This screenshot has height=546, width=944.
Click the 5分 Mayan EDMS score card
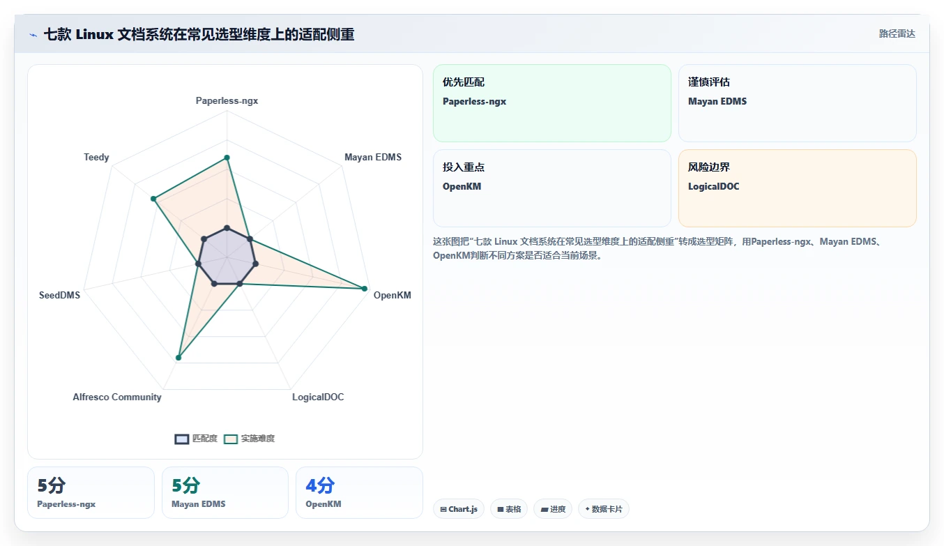pyautogui.click(x=225, y=492)
